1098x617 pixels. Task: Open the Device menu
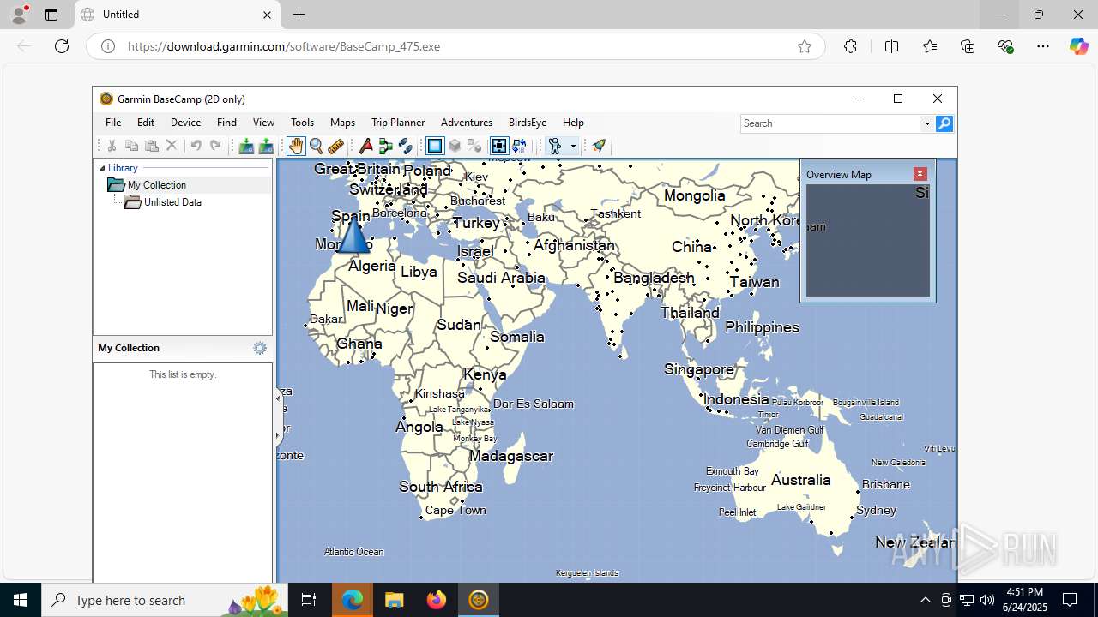point(185,123)
